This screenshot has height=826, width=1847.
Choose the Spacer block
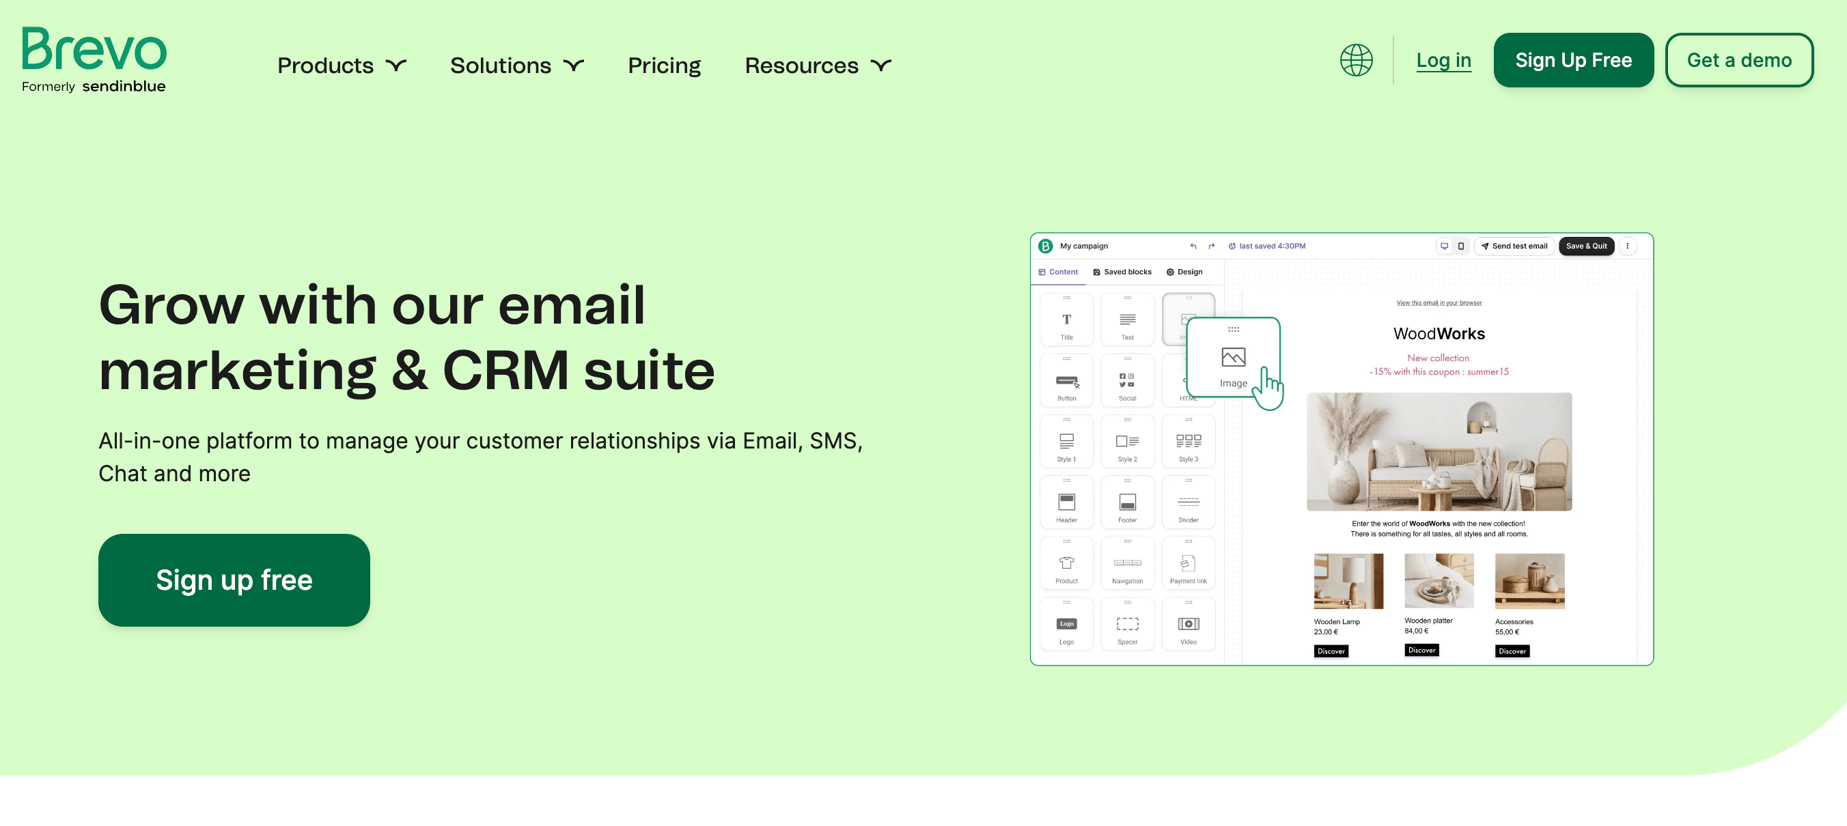(x=1127, y=624)
